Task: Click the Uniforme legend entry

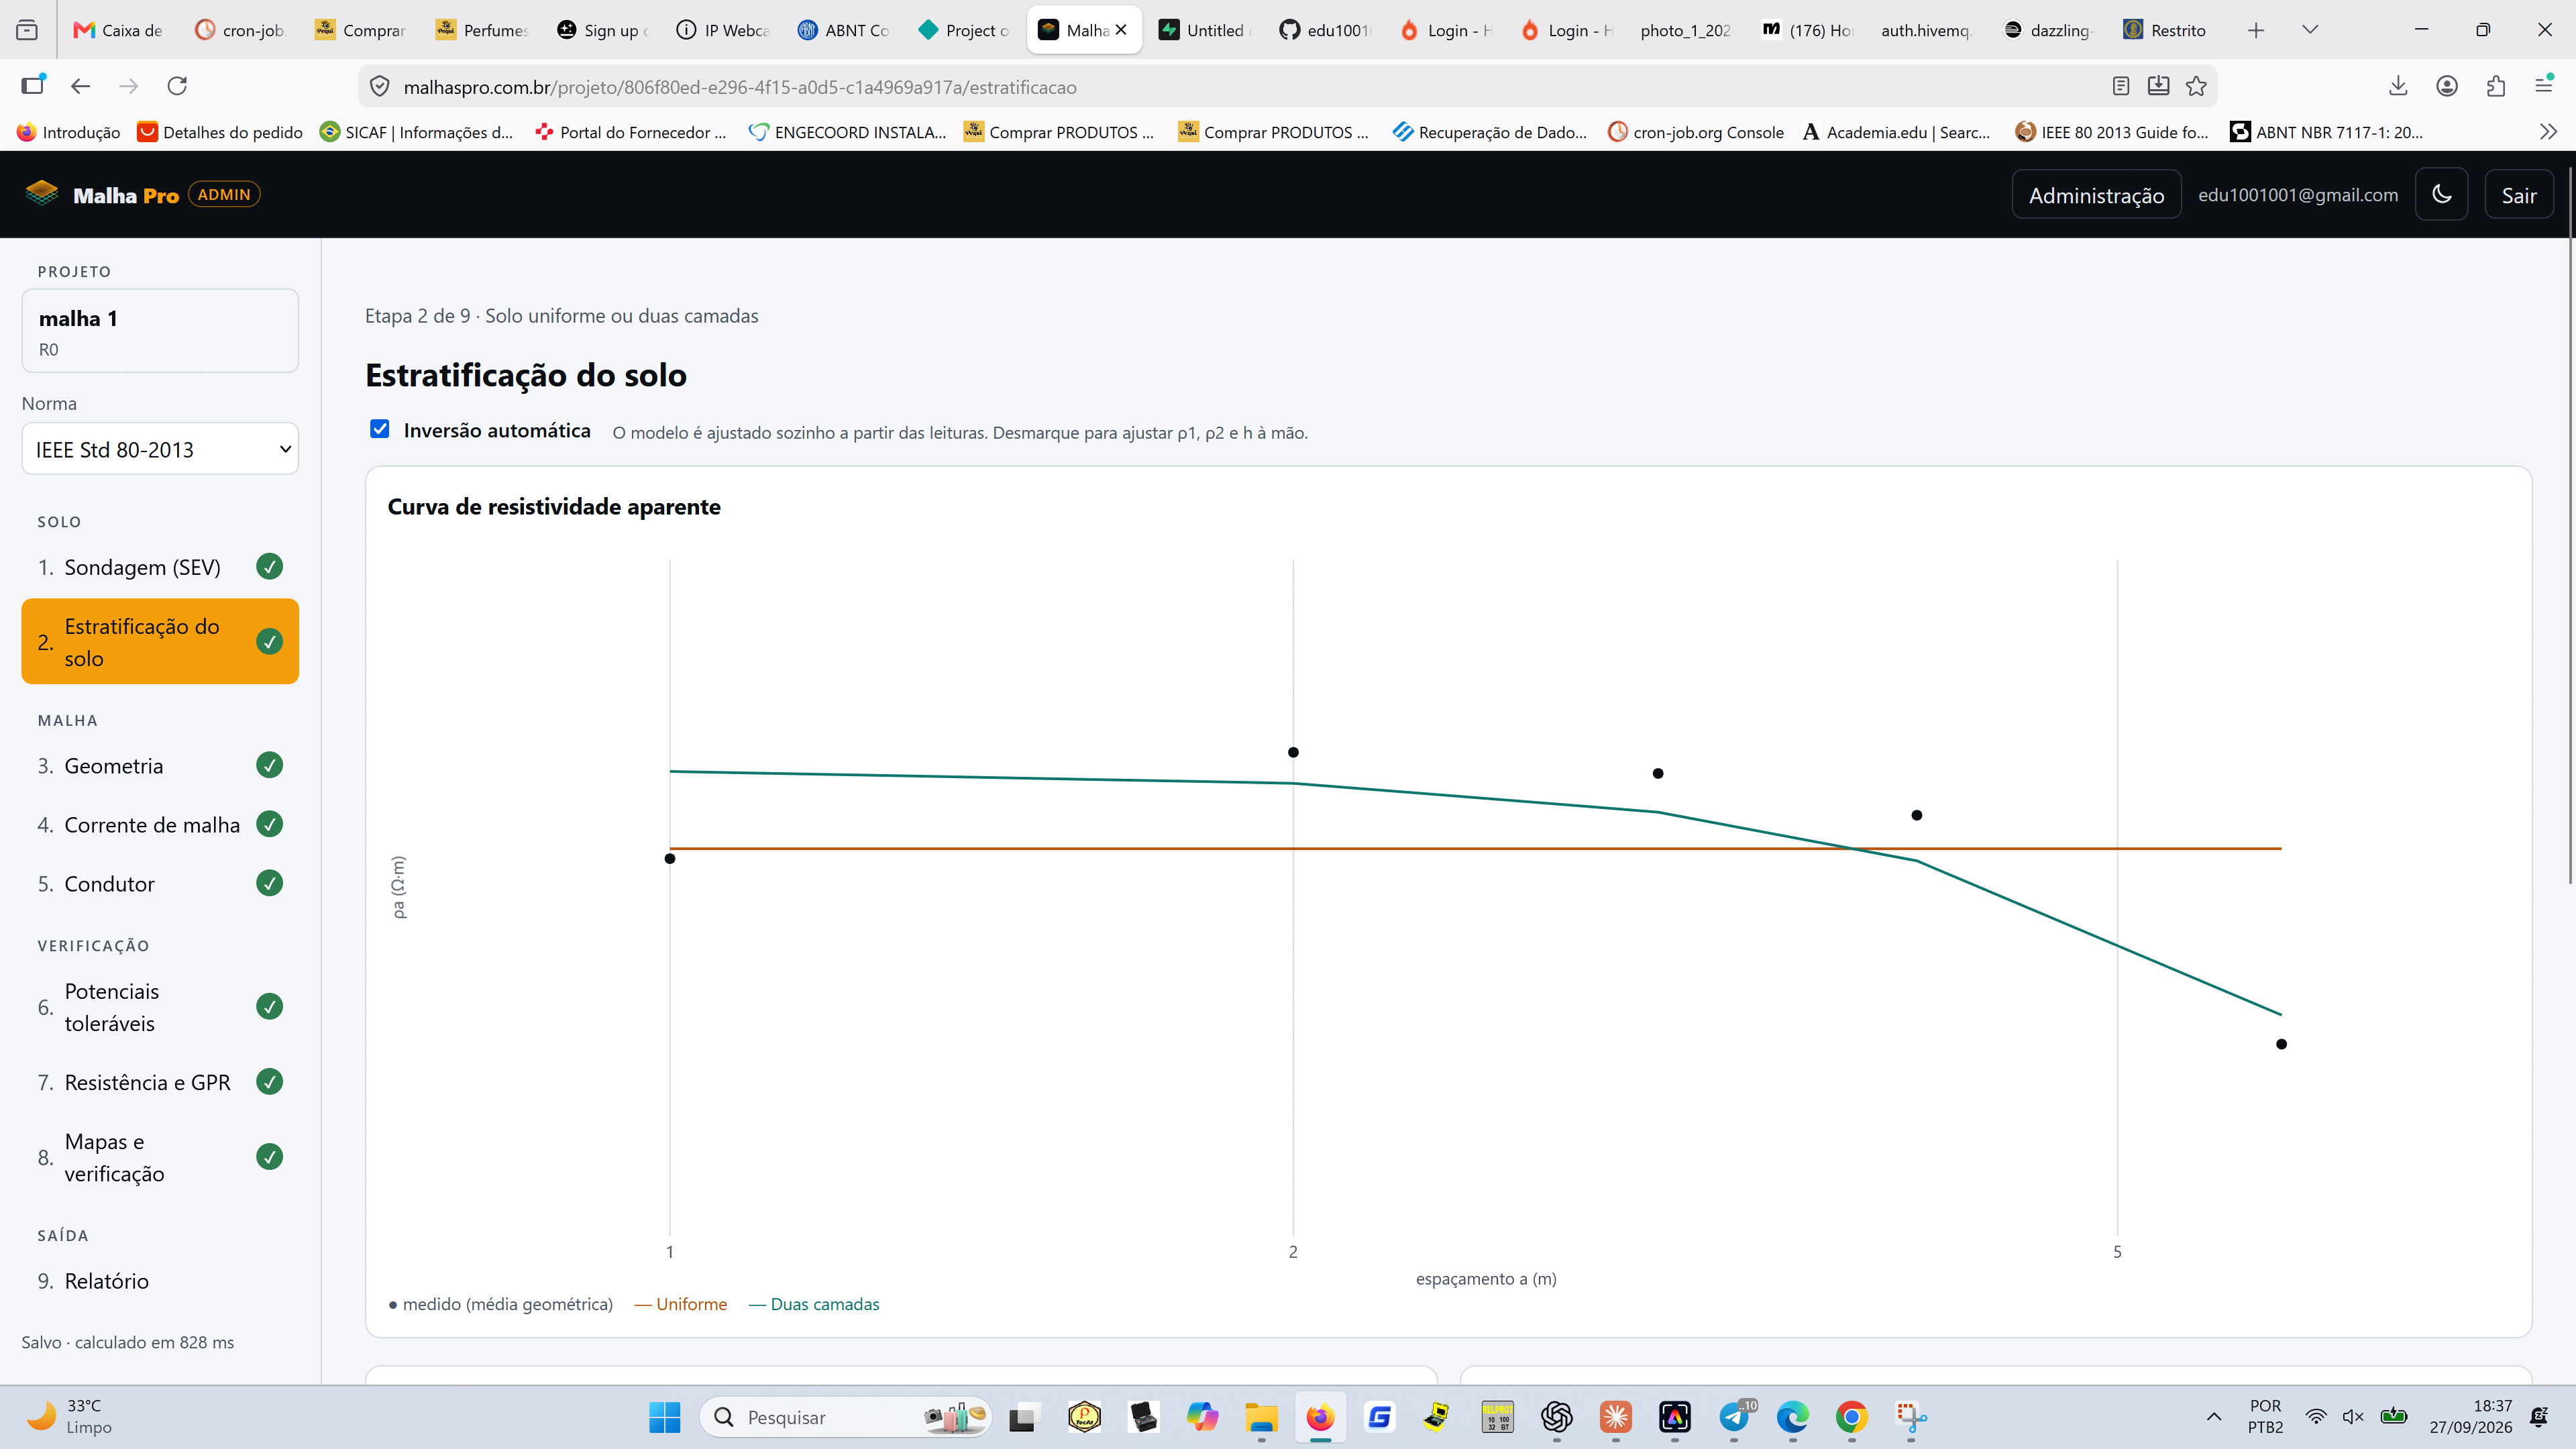Action: click(681, 1304)
